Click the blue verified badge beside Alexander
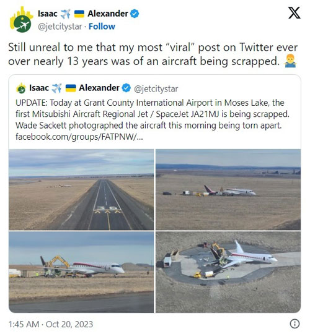 (135, 14)
